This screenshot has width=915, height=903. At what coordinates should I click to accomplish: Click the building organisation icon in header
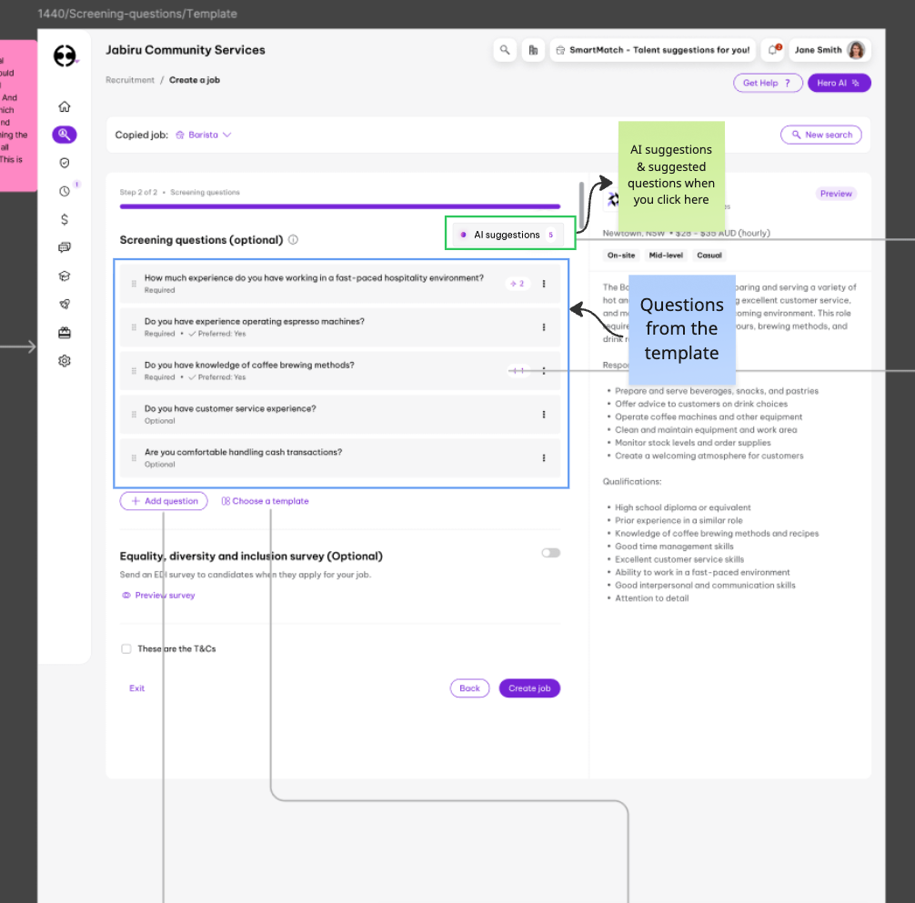point(533,50)
